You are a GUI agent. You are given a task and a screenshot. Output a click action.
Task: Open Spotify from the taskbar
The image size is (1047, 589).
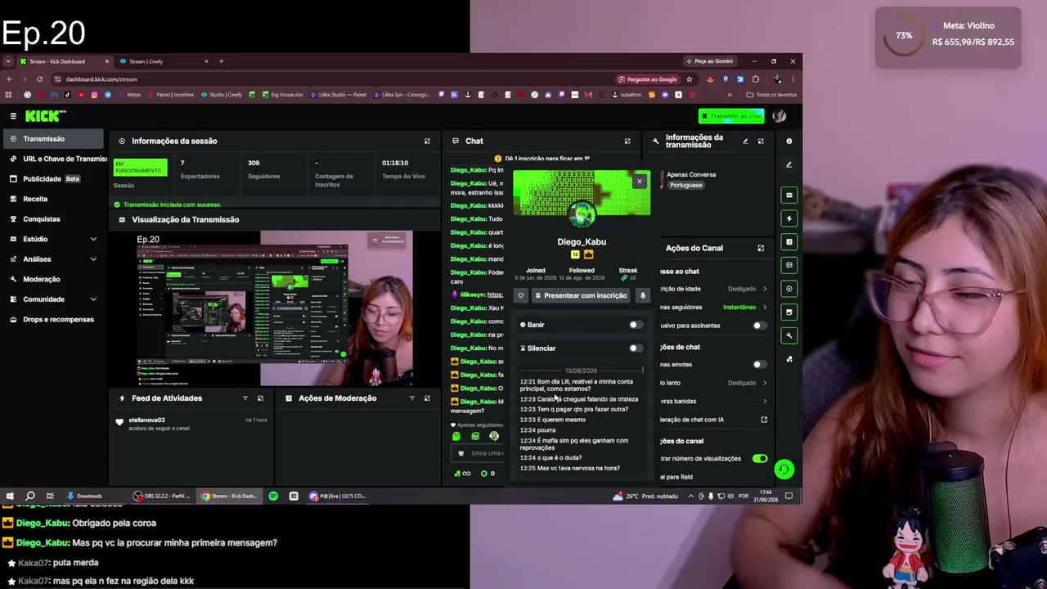(273, 496)
